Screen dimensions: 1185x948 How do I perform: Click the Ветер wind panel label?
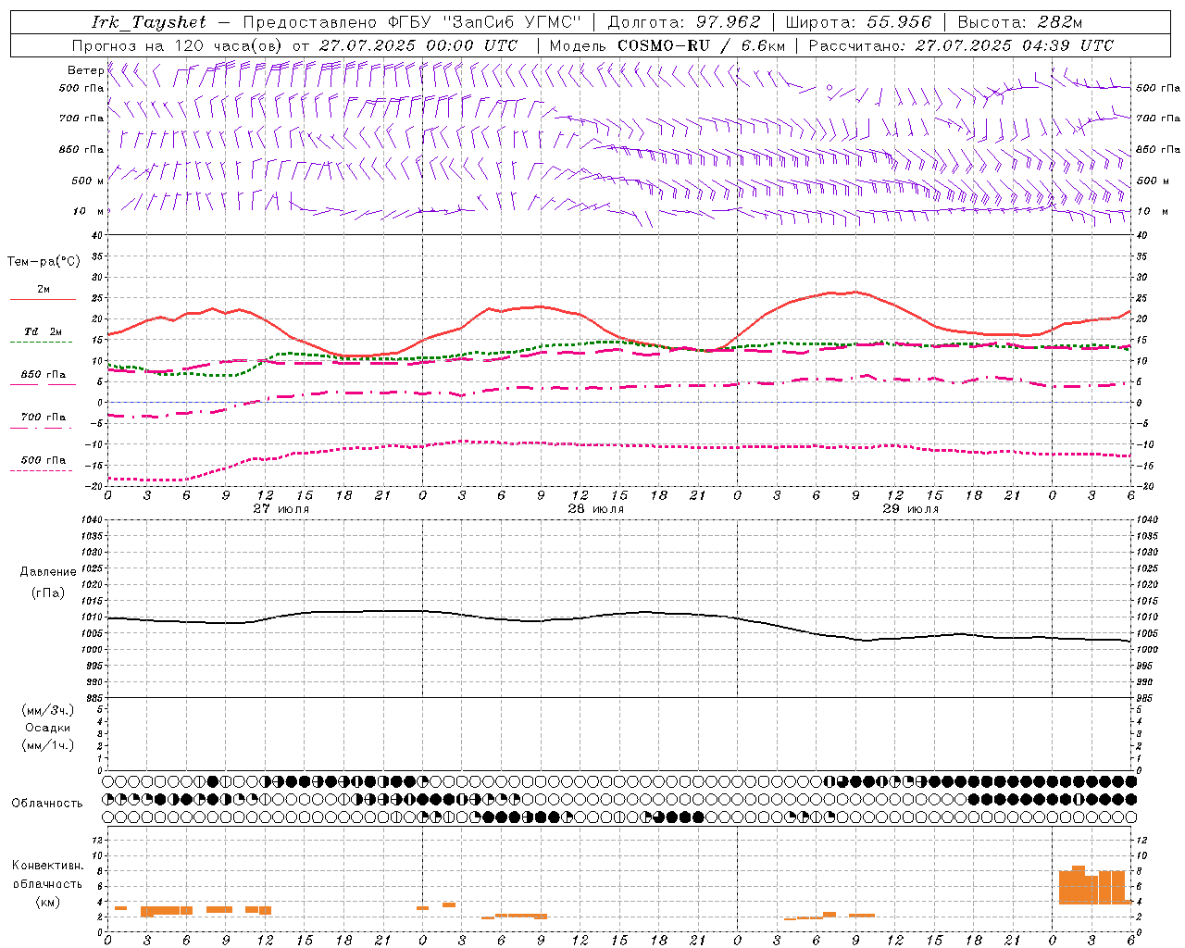point(86,70)
